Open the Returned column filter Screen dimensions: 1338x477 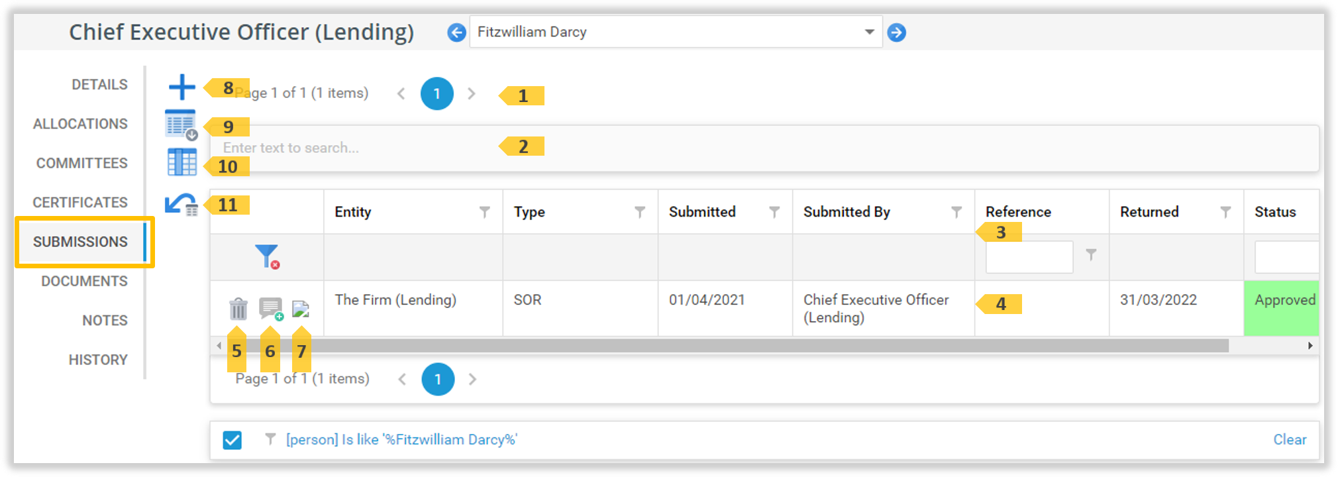click(1225, 212)
